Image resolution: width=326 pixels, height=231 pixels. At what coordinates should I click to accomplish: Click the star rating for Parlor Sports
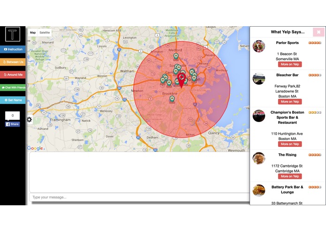(315, 43)
